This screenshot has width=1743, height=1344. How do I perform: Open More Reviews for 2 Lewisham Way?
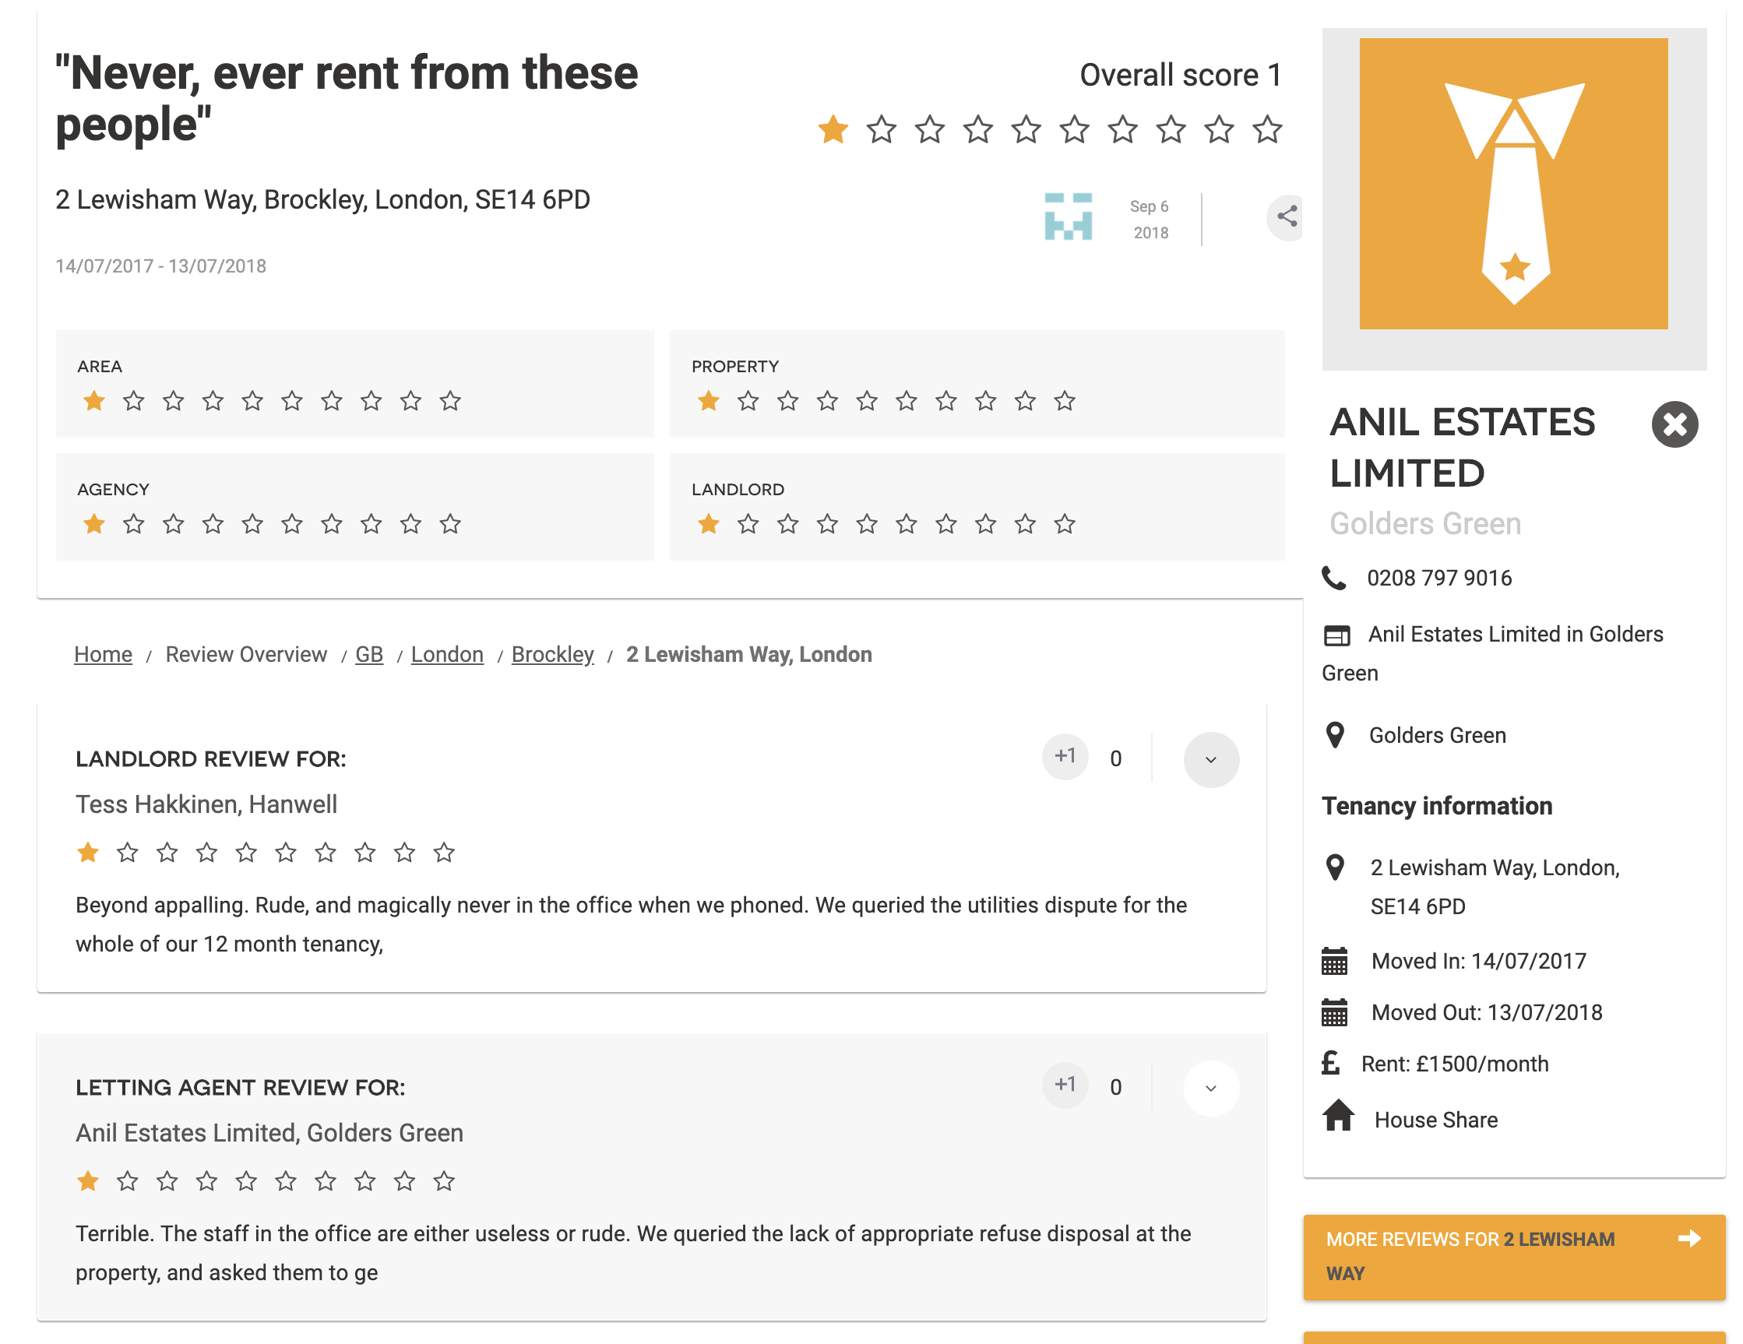(1513, 1257)
